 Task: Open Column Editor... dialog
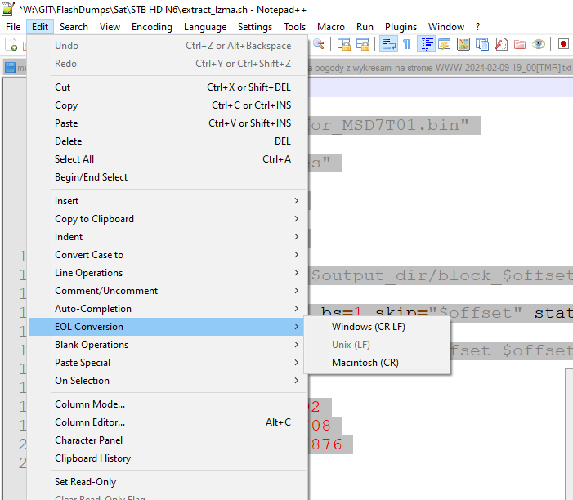tap(168, 422)
